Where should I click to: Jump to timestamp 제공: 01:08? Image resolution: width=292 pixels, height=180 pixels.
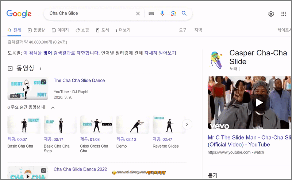tap(90, 140)
